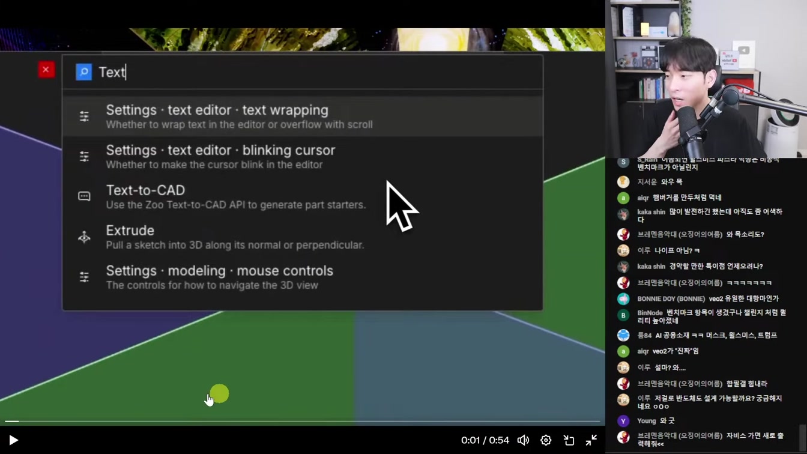This screenshot has height=454, width=807.
Task: Click sliders icon beside text wrapping
Action: pos(84,117)
